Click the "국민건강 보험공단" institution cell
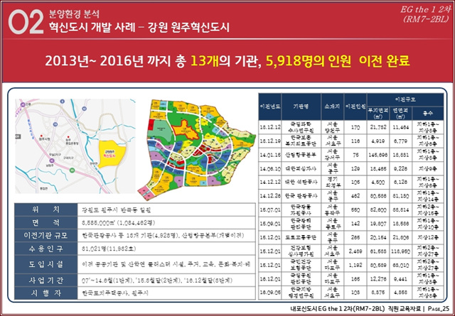 click(301, 266)
